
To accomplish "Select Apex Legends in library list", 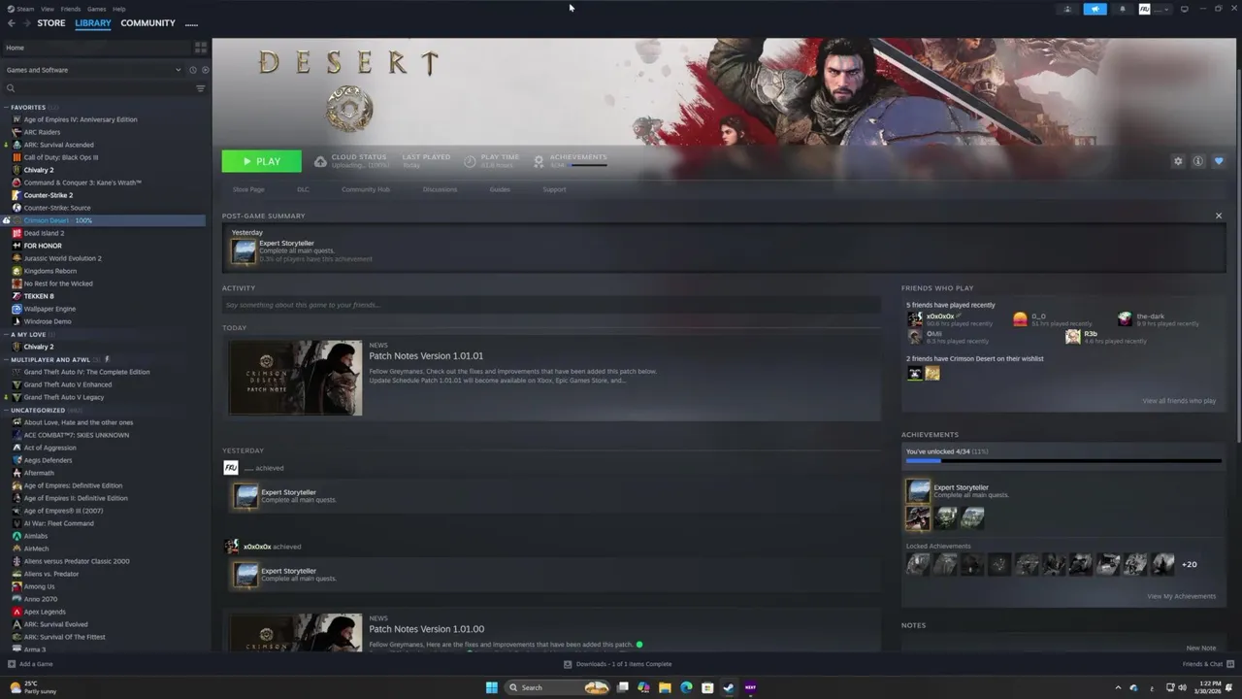I will coord(45,612).
